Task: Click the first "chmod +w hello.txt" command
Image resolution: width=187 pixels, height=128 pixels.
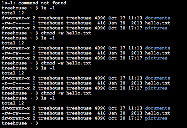Action: (x=66, y=33)
